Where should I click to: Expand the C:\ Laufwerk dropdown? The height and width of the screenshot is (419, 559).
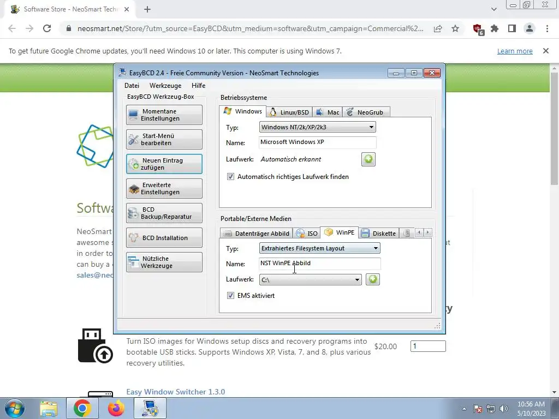(x=310, y=280)
